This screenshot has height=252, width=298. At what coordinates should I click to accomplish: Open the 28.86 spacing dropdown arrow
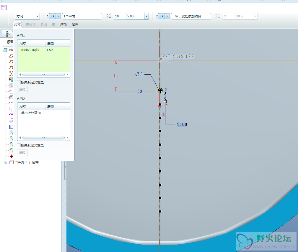pyautogui.click(x=255, y=16)
